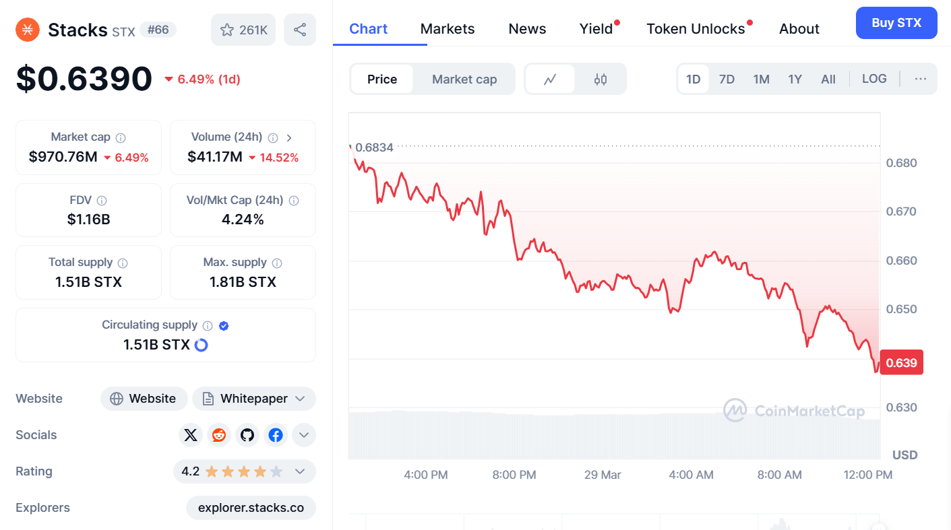Switch chart to candlestick view icon

(599, 79)
